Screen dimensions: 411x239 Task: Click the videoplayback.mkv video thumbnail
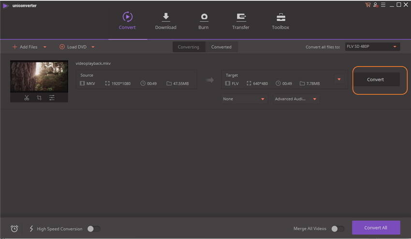click(39, 76)
